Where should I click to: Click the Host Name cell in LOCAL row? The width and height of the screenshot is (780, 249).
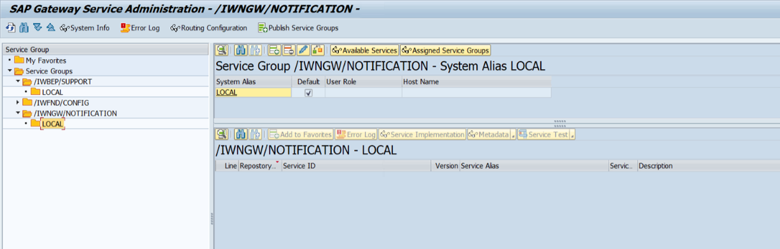pyautogui.click(x=476, y=92)
